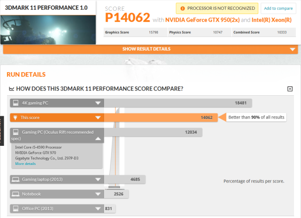Screen dimensions: 301x218
Task: Click the 3DMark 11 benchmark thumbnail image
Action: 48,30
